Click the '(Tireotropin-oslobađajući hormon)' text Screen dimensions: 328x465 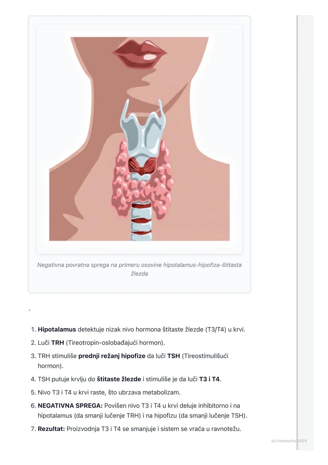[x=115, y=343]
